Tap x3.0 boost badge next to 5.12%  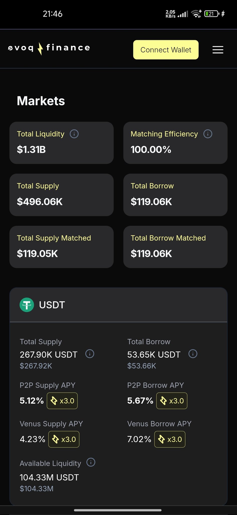point(62,401)
